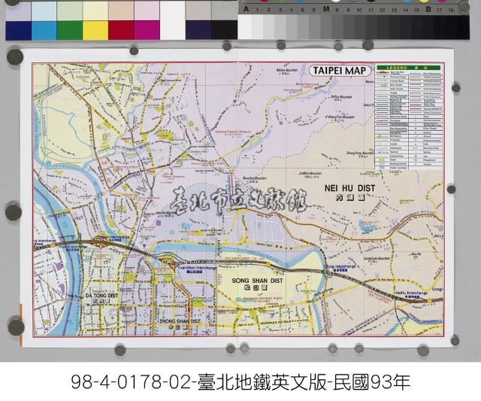Click the green 'LEGEND' header

tap(409, 68)
